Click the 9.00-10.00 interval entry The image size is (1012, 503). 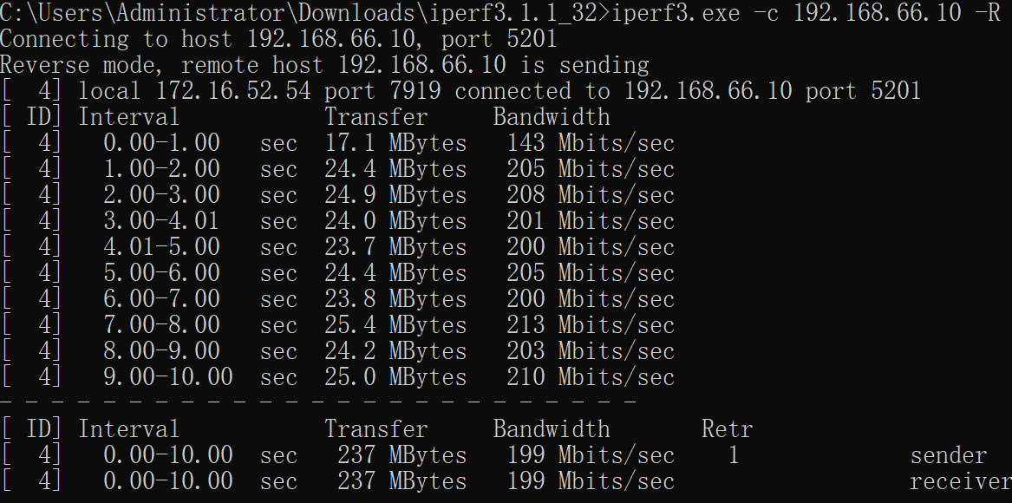pos(168,377)
